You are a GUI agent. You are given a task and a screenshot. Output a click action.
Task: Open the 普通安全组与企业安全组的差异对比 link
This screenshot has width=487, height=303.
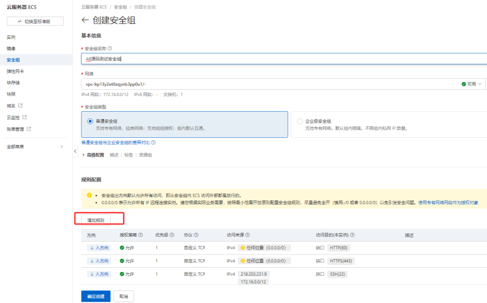point(116,143)
